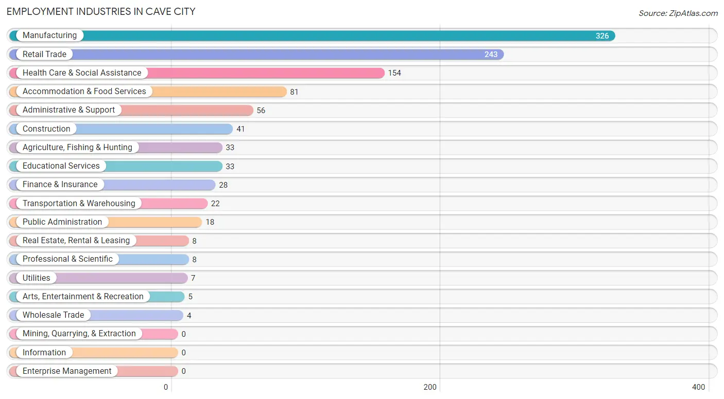Click the 18 value beside Public Administration bar
Viewport: 724px width, 399px height.
[210, 222]
